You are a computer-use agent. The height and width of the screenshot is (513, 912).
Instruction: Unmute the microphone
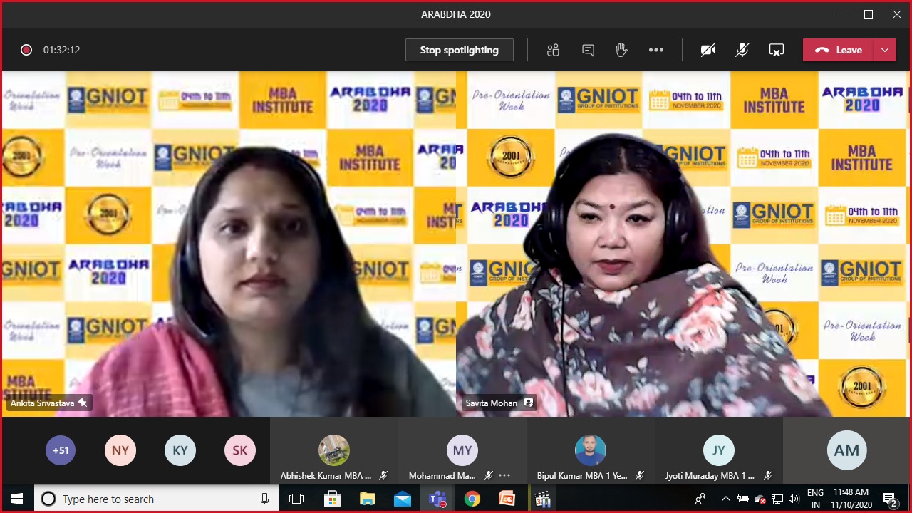coord(742,50)
